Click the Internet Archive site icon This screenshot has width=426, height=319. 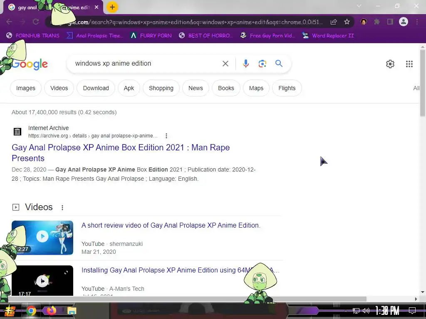click(17, 132)
